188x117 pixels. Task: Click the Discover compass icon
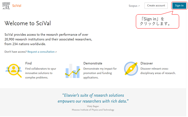pyautogui.click(x=131, y=69)
